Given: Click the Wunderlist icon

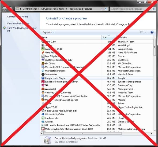Looking at the screenshot, I should click(43, 89).
